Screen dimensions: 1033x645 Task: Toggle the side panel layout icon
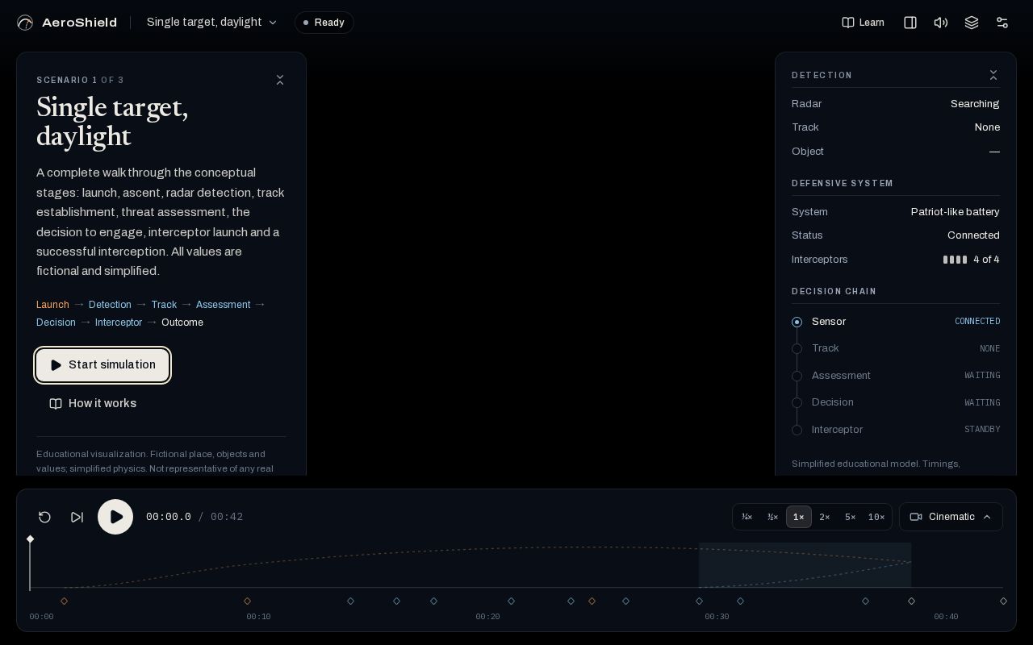pyautogui.click(x=910, y=23)
